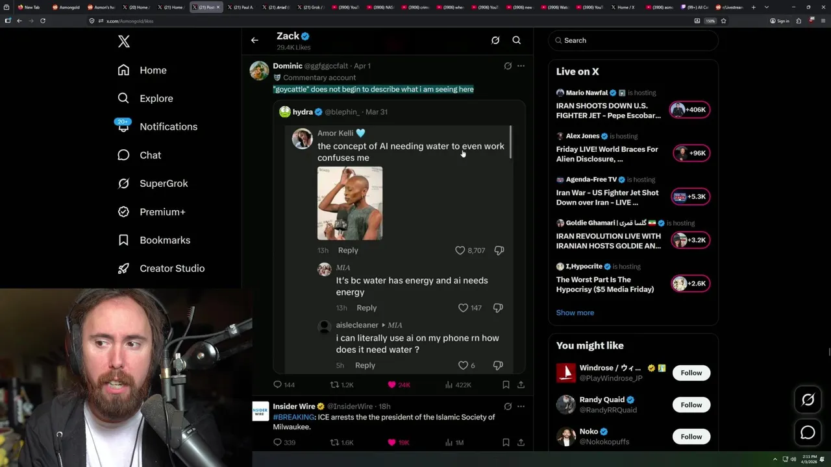Click browser Sign in button
The width and height of the screenshot is (831, 467).
[x=780, y=21]
